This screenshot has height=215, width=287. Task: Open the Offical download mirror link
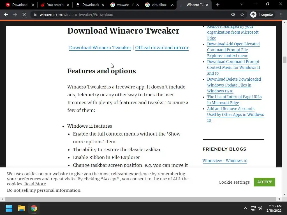162,48
